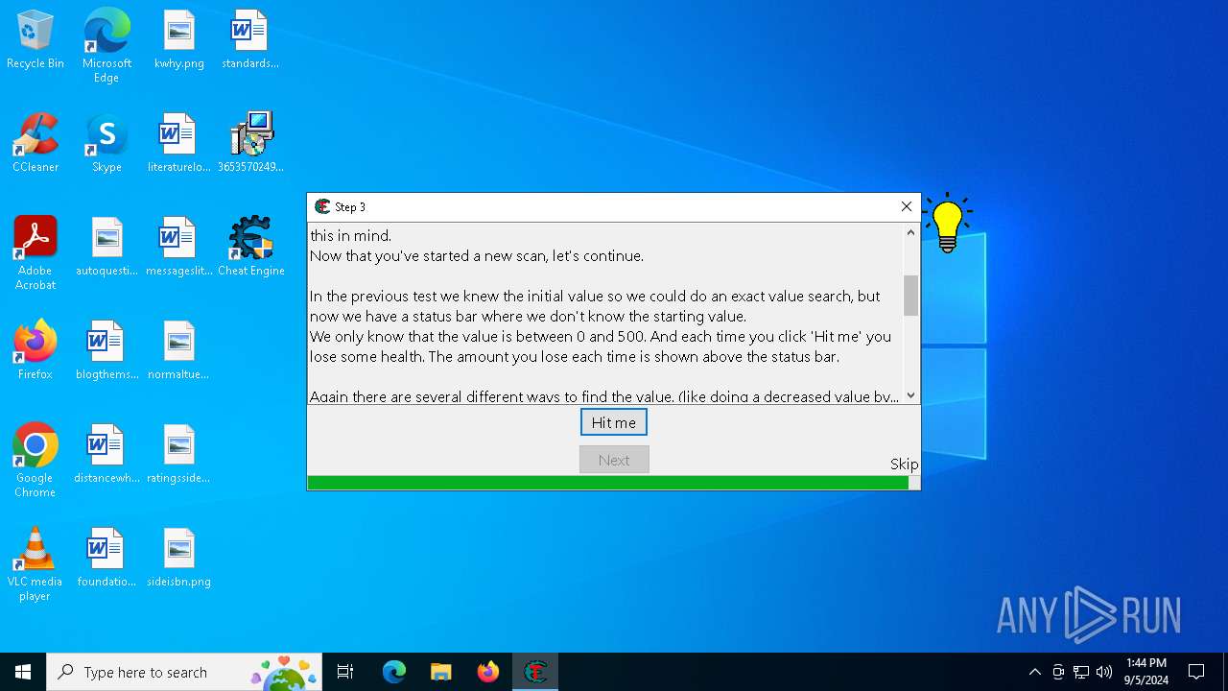This screenshot has width=1228, height=691.
Task: Click the Hit me button
Action: (x=614, y=422)
